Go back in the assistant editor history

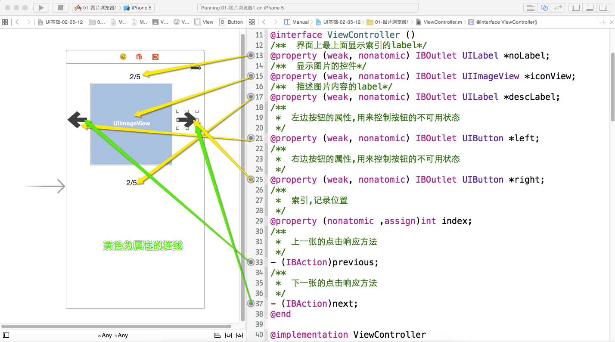264,22
